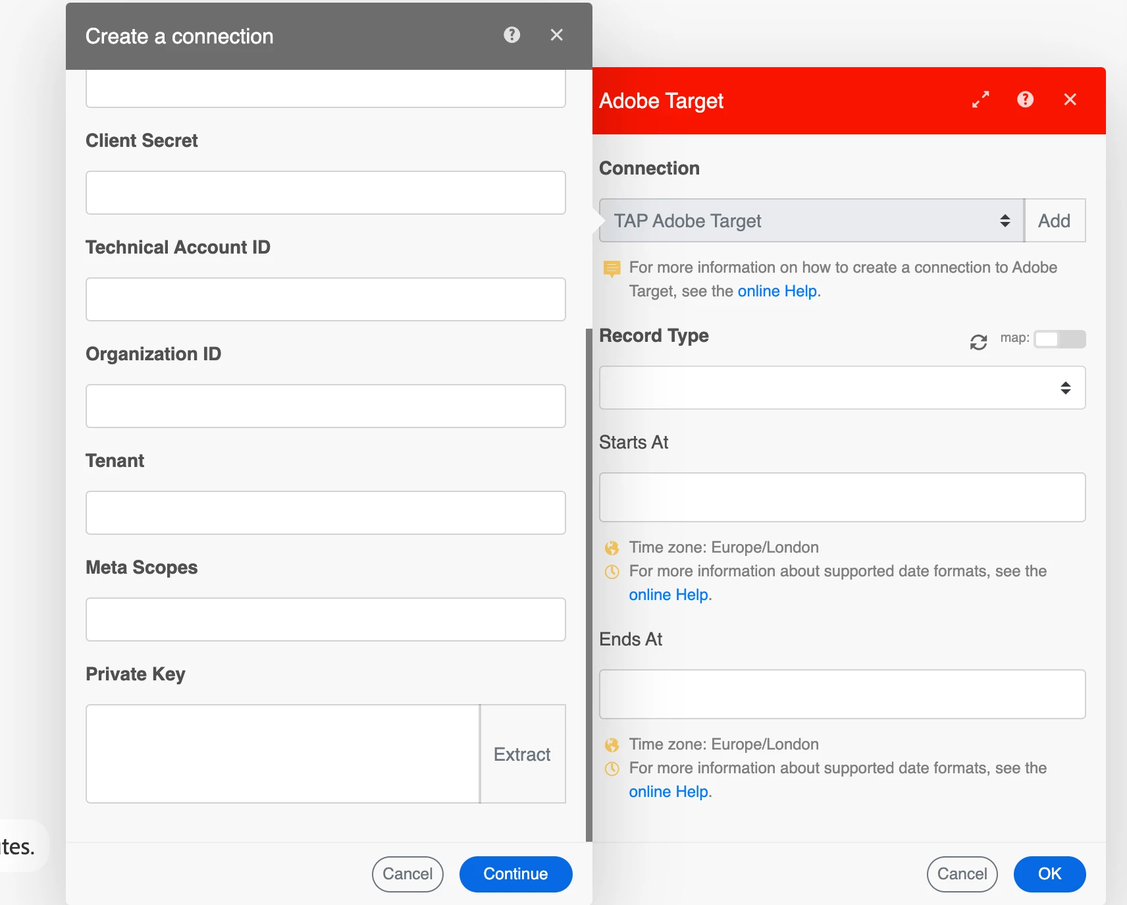The image size is (1127, 905).
Task: Open online Help link under Starts At
Action: click(x=668, y=595)
